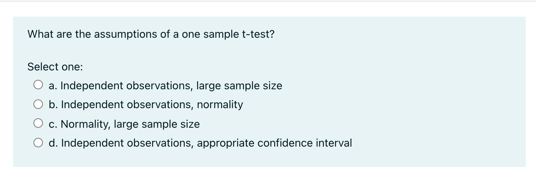This screenshot has height=180, width=536.
Task: Click 'large sample size' in option a
Action: coord(239,86)
